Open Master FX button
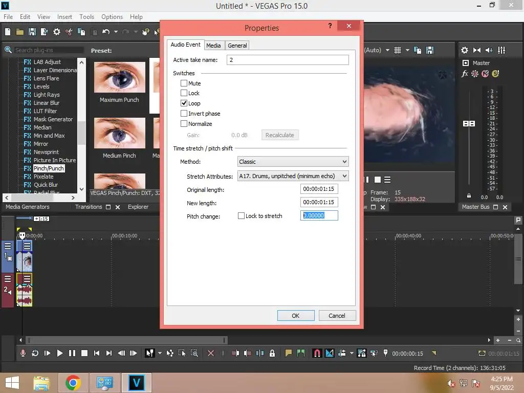 [x=465, y=74]
